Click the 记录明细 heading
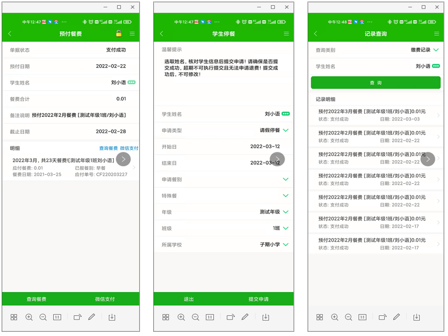Screen dimensions: 448x336 (326, 99)
